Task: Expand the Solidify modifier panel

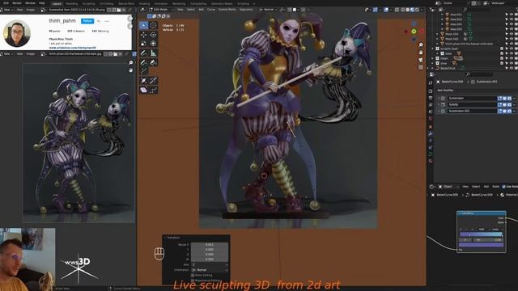Action: point(439,104)
